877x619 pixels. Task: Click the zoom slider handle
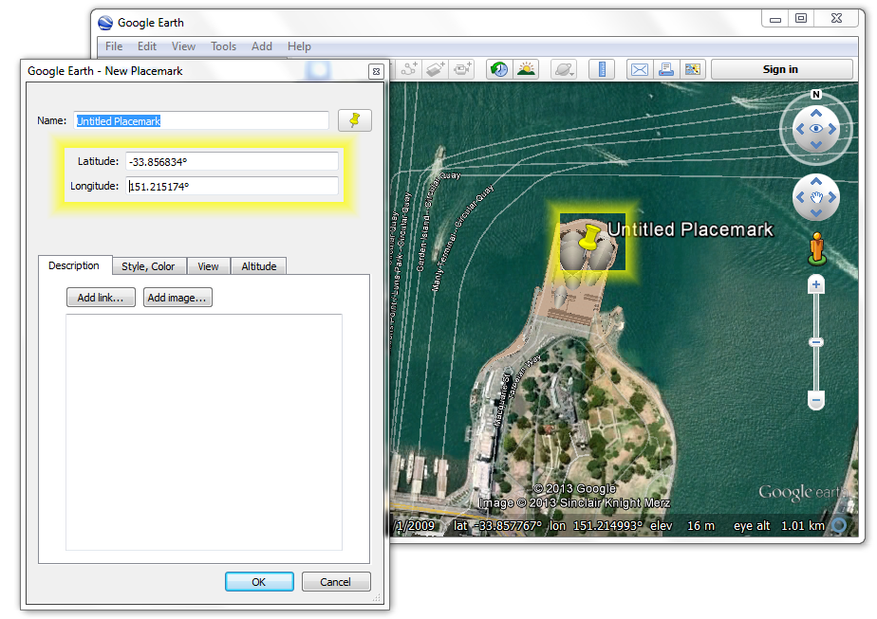(815, 342)
